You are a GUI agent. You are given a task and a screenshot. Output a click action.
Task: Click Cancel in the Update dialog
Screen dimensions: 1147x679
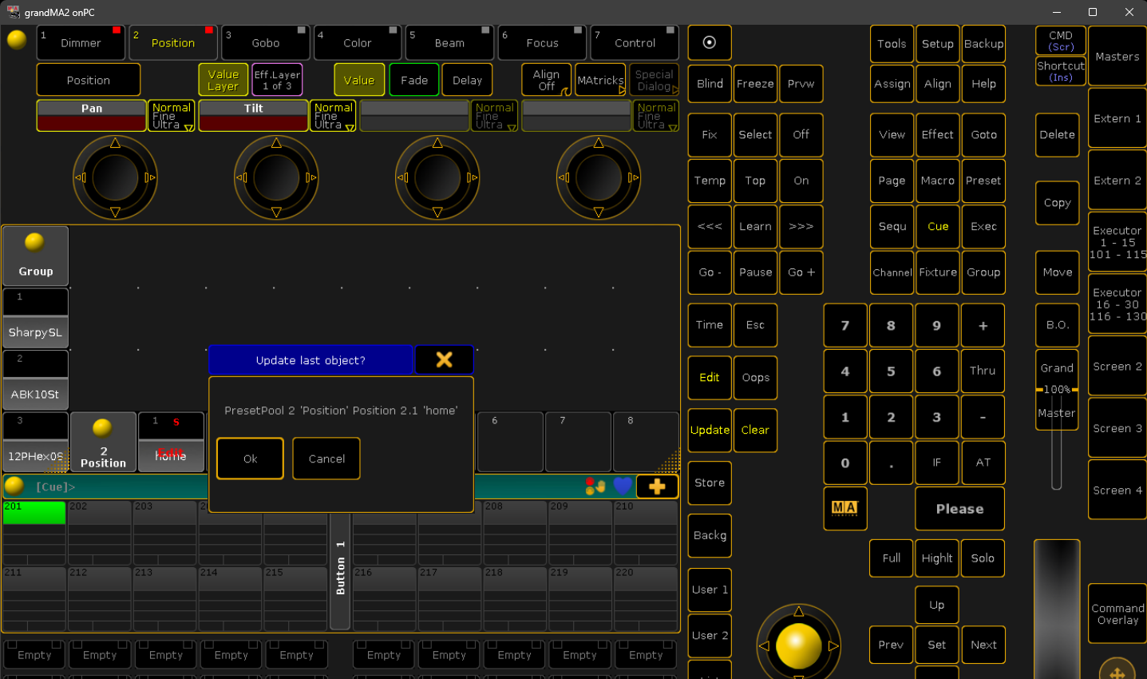tap(326, 459)
